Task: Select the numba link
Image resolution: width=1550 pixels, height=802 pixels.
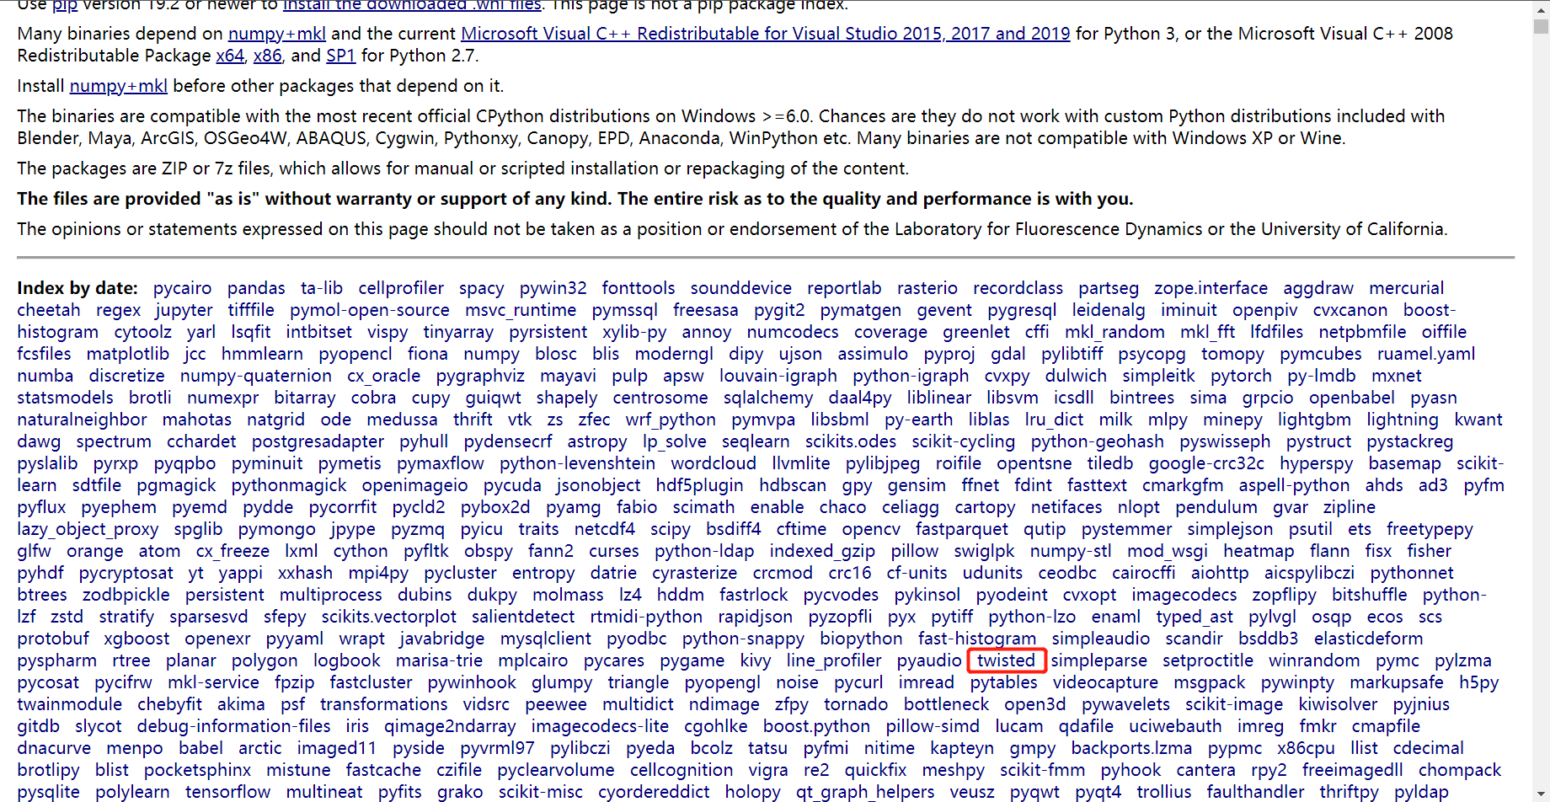Action: pyautogui.click(x=45, y=376)
